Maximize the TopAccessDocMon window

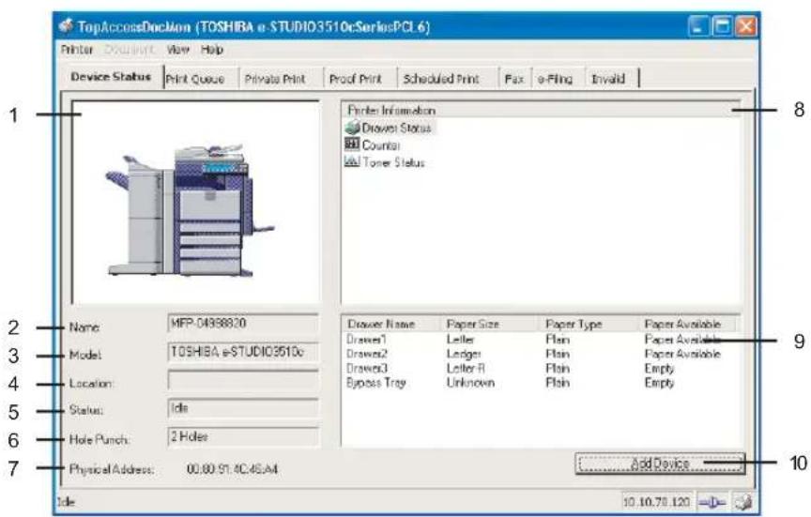pyautogui.click(x=722, y=26)
